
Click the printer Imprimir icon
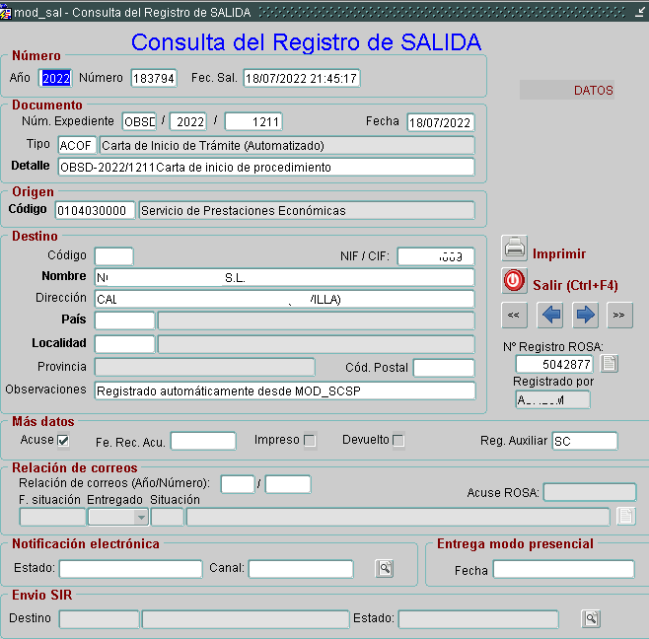point(514,248)
